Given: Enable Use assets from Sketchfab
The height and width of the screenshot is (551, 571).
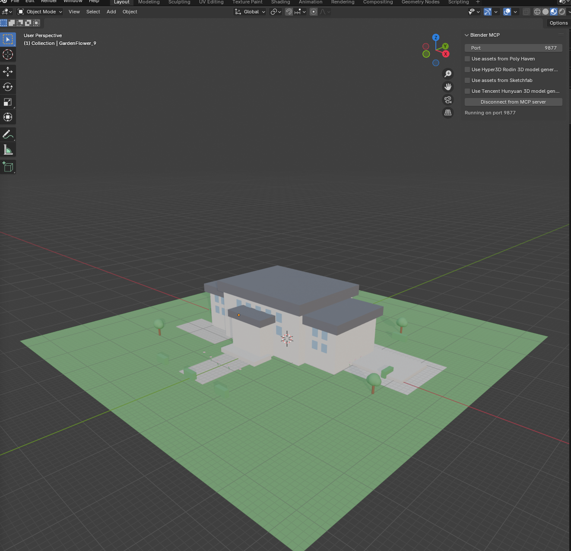Looking at the screenshot, I should [467, 80].
